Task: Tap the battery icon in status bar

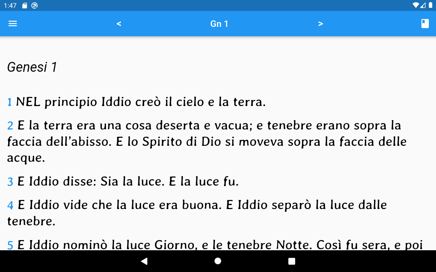Action: (x=430, y=5)
